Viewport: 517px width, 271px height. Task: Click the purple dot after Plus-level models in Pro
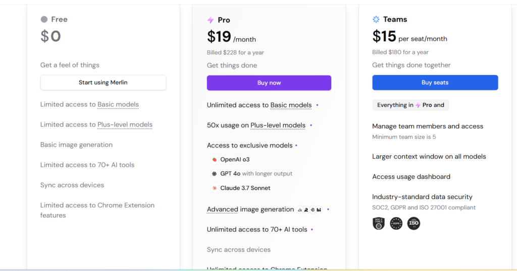point(311,125)
